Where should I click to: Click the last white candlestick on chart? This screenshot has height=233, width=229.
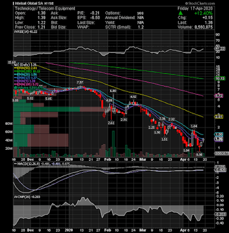pos(203,140)
